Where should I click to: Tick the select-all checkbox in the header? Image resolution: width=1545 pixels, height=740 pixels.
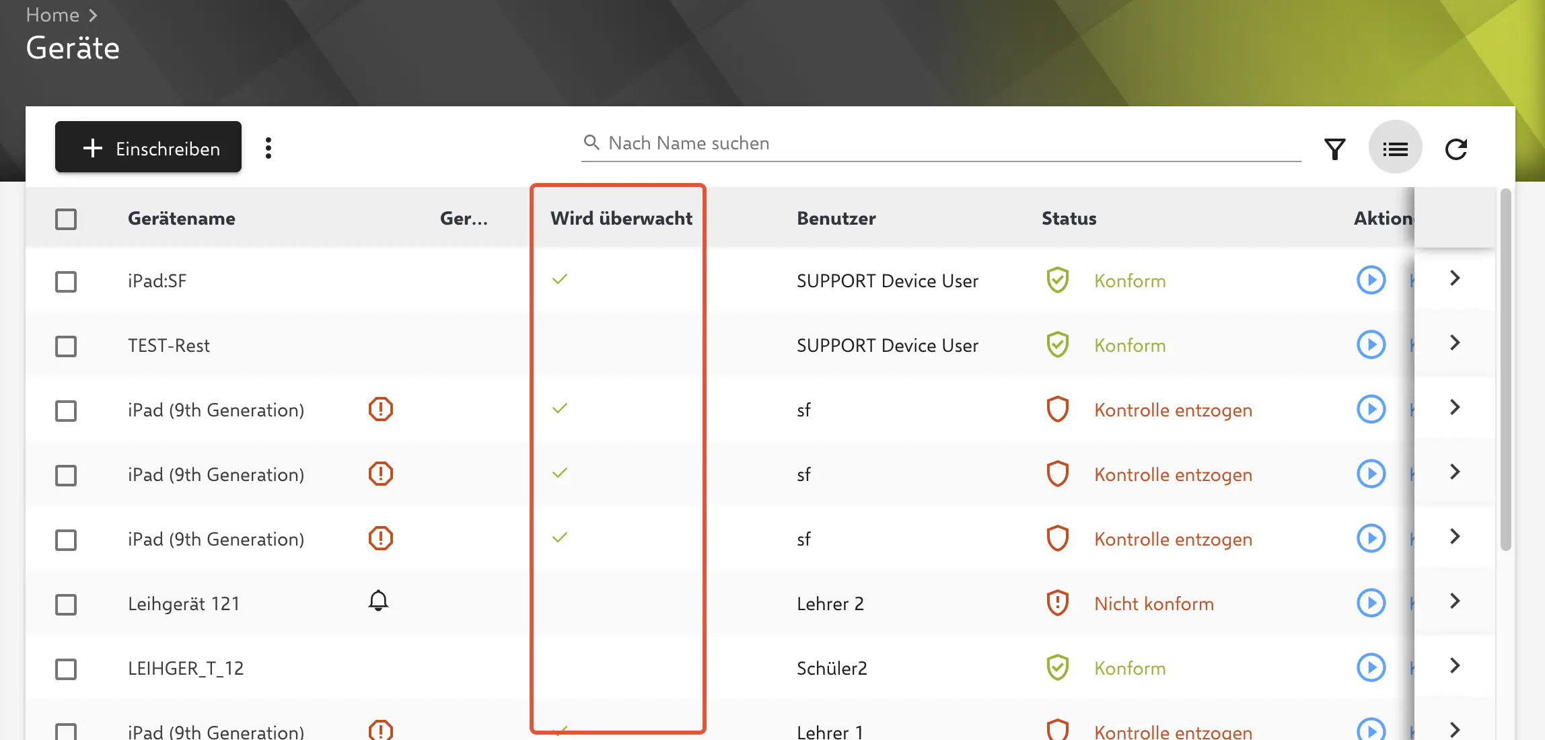click(x=66, y=219)
